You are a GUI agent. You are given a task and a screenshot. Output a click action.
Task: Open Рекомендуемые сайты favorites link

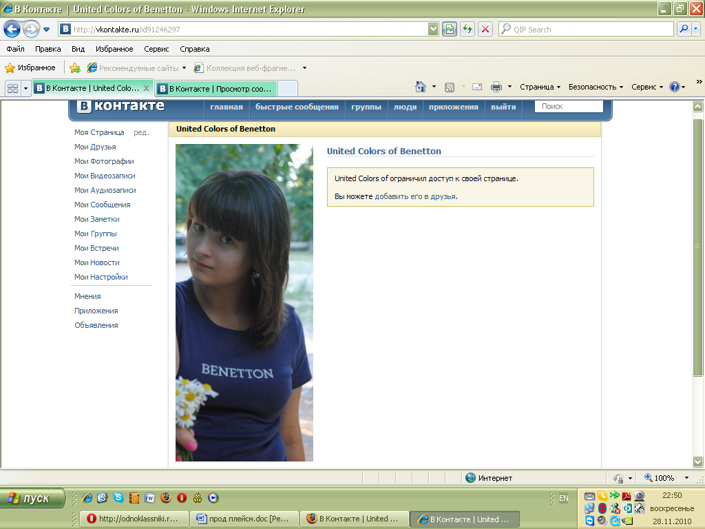[x=136, y=68]
